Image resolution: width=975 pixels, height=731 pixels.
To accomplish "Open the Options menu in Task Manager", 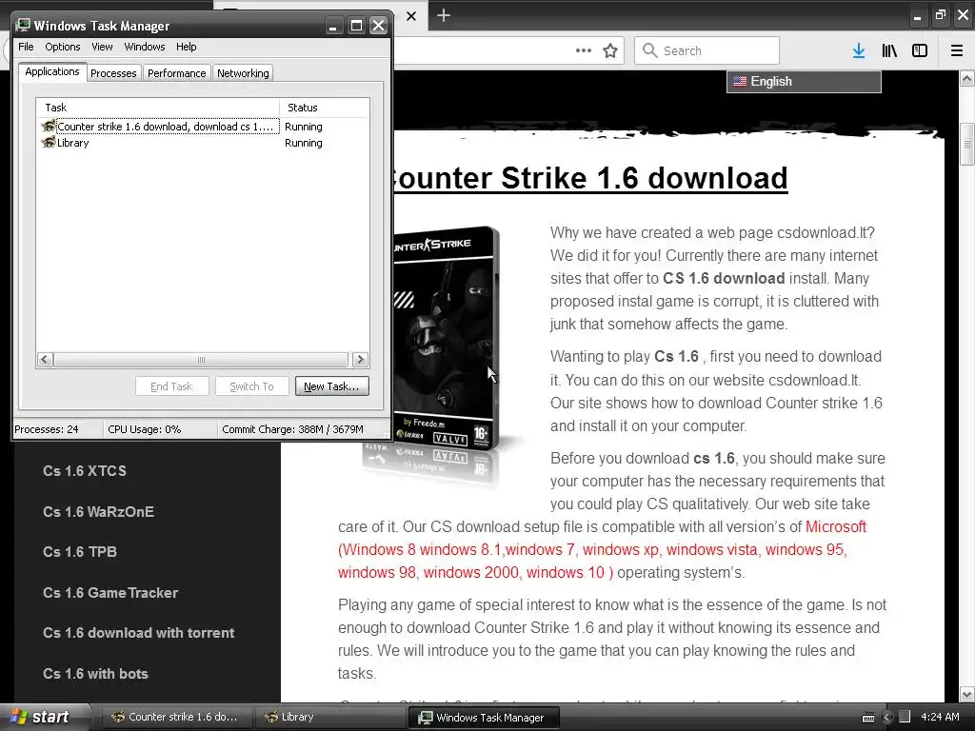I will pos(62,47).
